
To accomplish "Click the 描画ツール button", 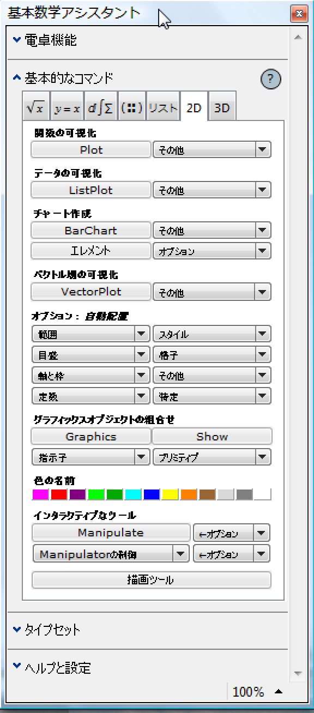I will tap(152, 580).
